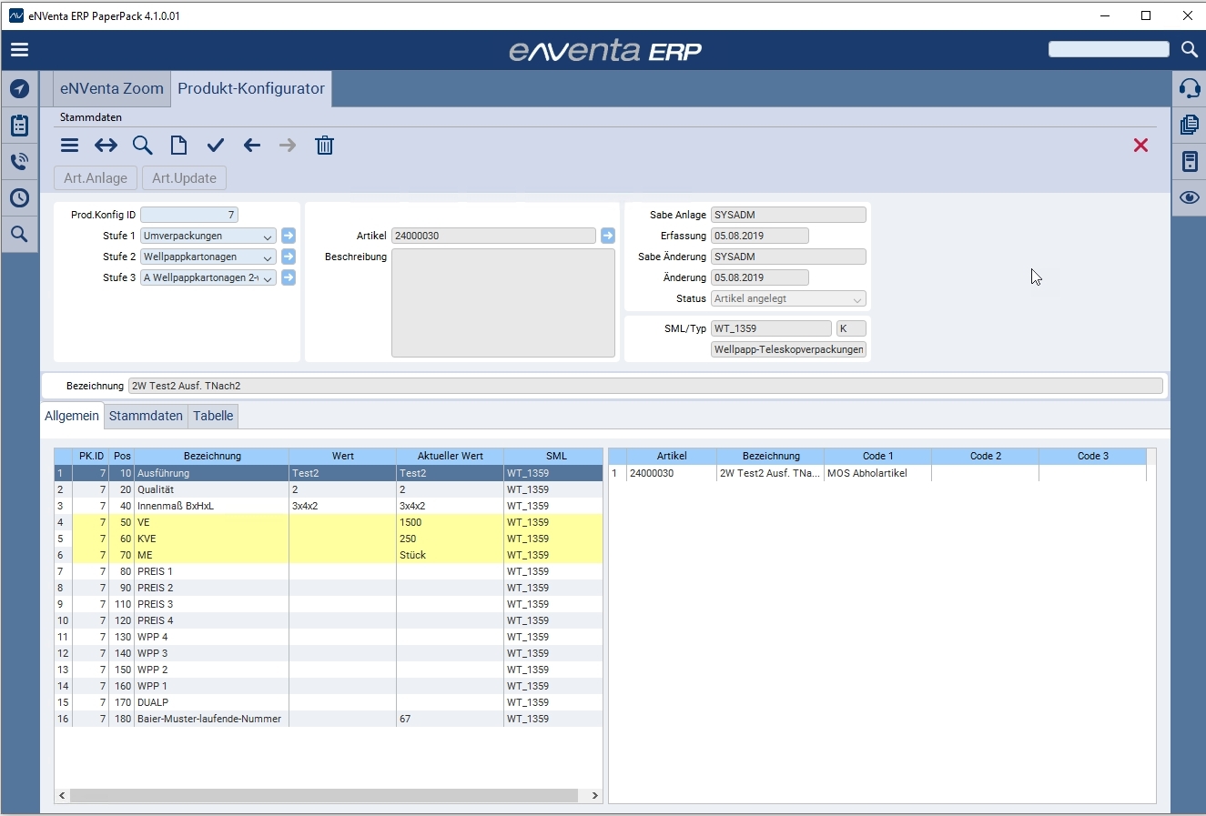Click the Prod.Konfig ID field
Screen dimensions: 1206x816
(x=189, y=215)
